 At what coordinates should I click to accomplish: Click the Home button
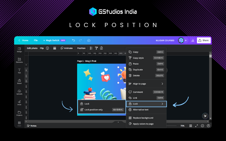coord(25,40)
